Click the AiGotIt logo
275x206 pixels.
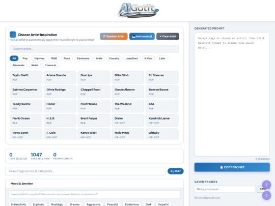[x=138, y=10]
